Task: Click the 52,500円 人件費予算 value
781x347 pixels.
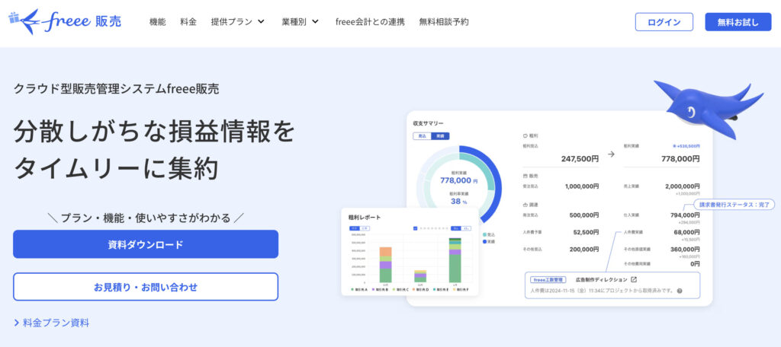Action: tap(587, 232)
